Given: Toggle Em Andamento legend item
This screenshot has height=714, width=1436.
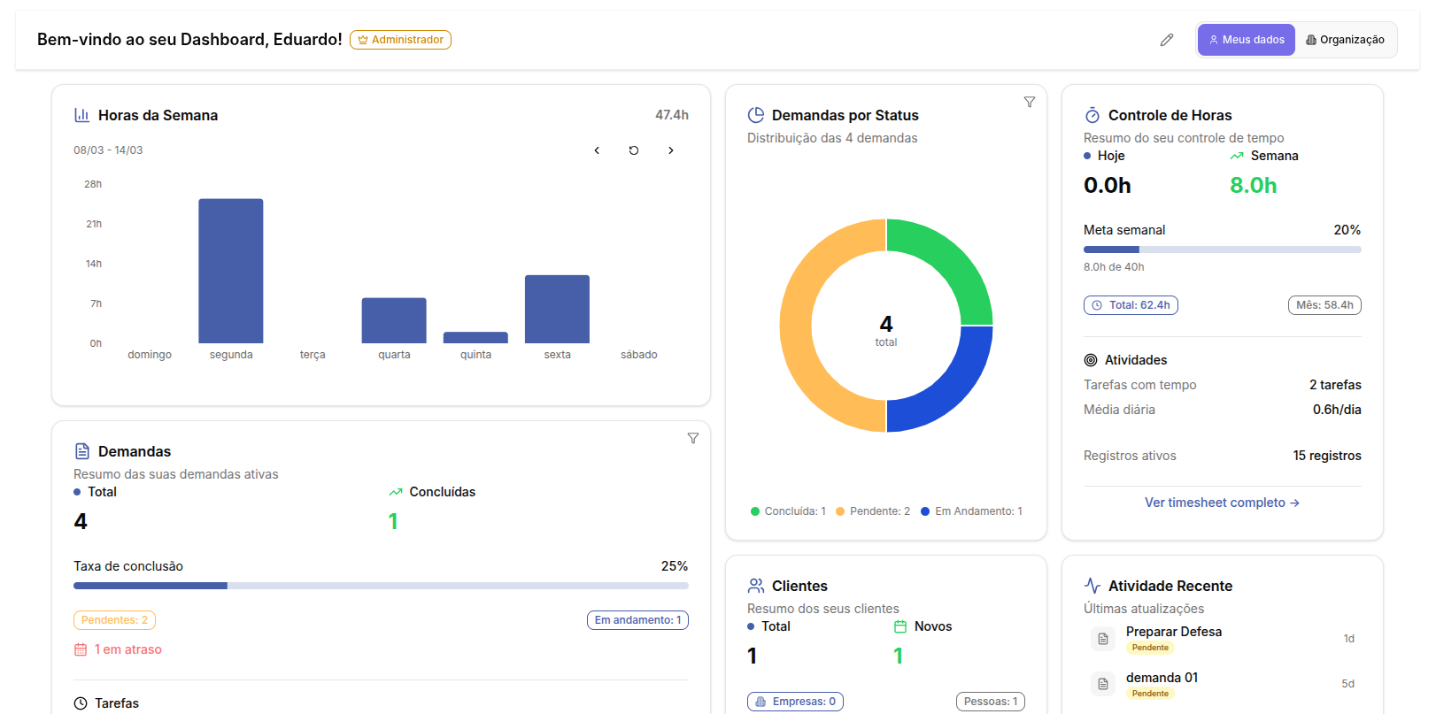Looking at the screenshot, I should click(971, 511).
